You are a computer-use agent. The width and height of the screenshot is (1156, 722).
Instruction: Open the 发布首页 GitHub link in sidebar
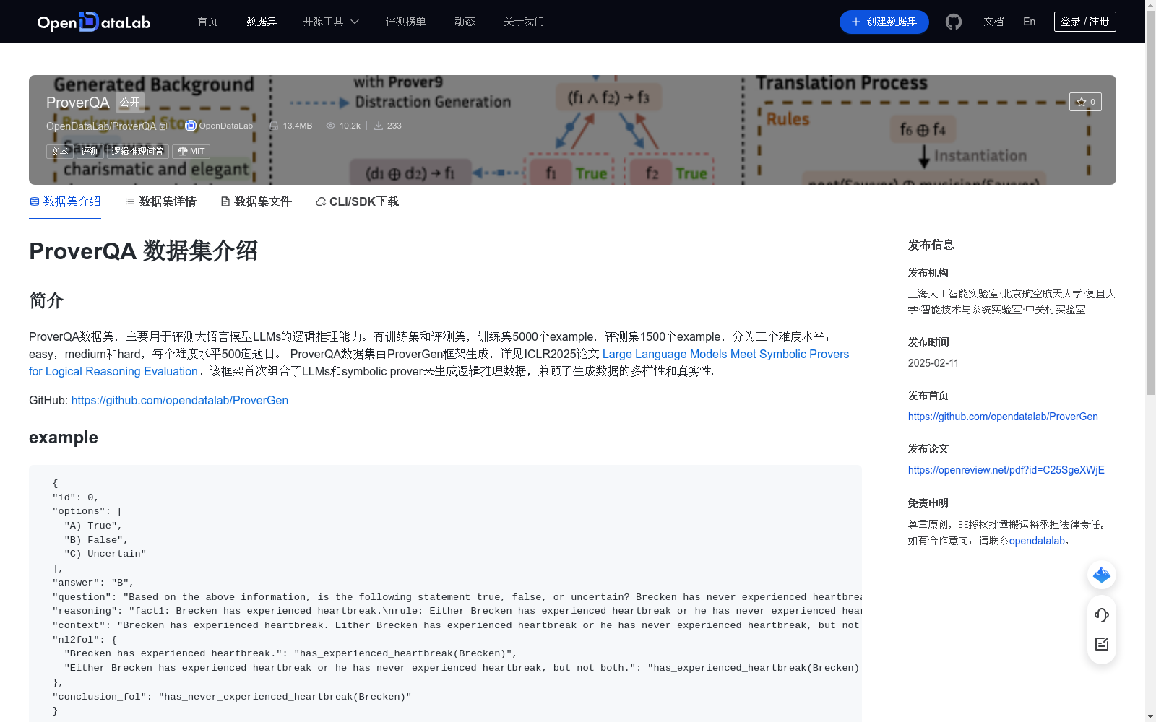[1003, 417]
